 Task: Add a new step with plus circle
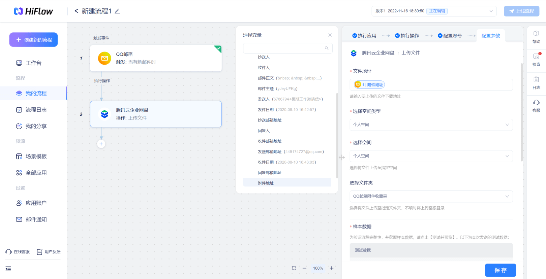click(101, 144)
